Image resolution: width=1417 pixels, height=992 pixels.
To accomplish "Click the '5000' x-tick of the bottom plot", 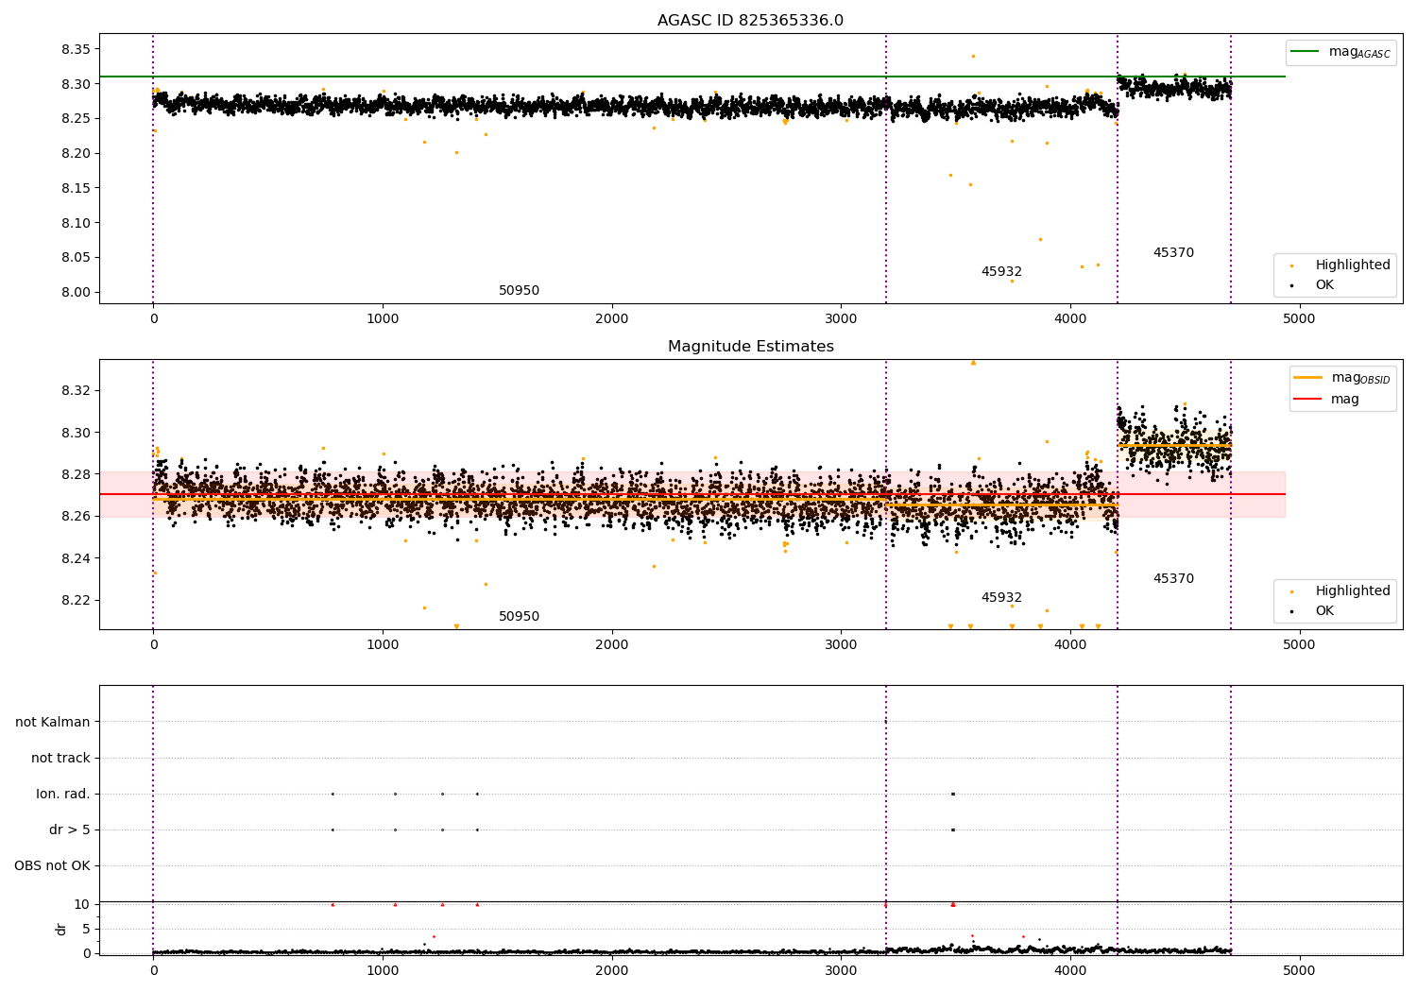I will 1299,971.
